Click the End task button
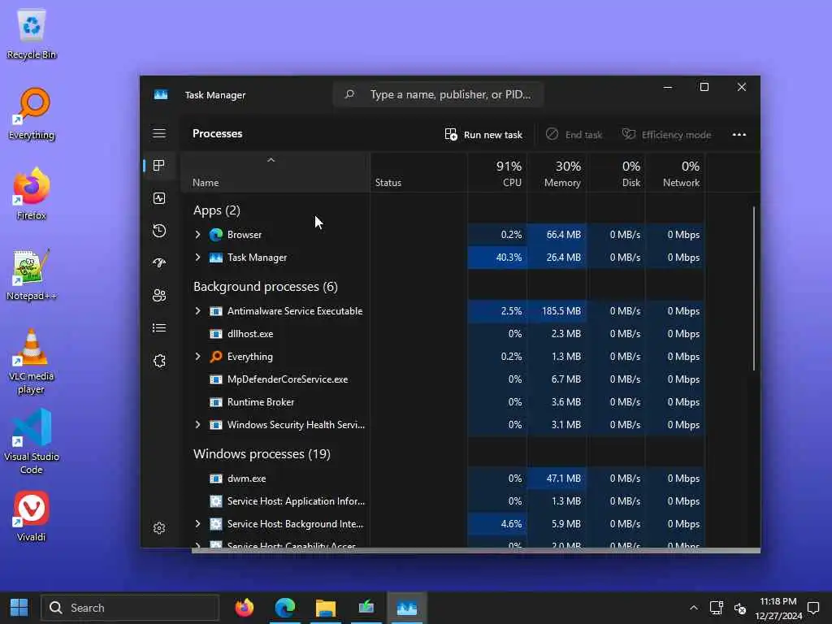832x624 pixels. point(574,135)
